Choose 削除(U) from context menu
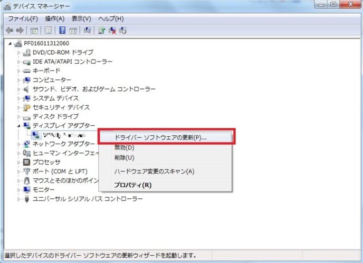 pos(166,158)
